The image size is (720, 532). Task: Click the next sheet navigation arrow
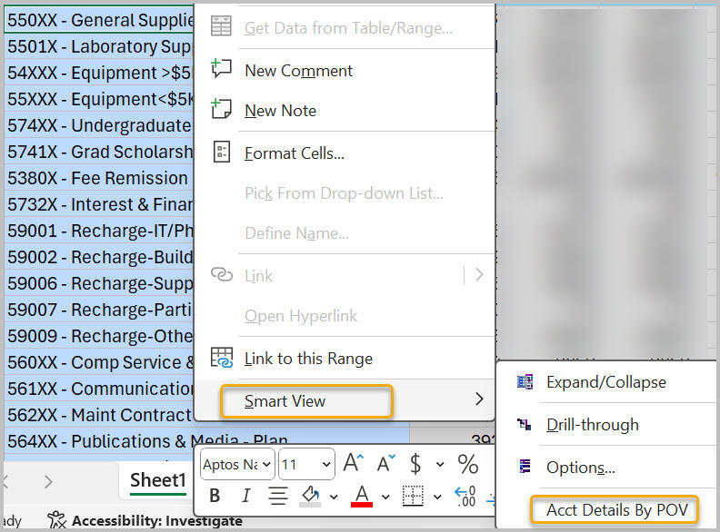coord(49,481)
